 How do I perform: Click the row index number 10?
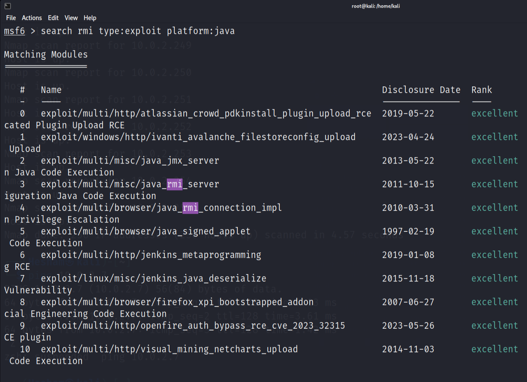tap(25, 349)
